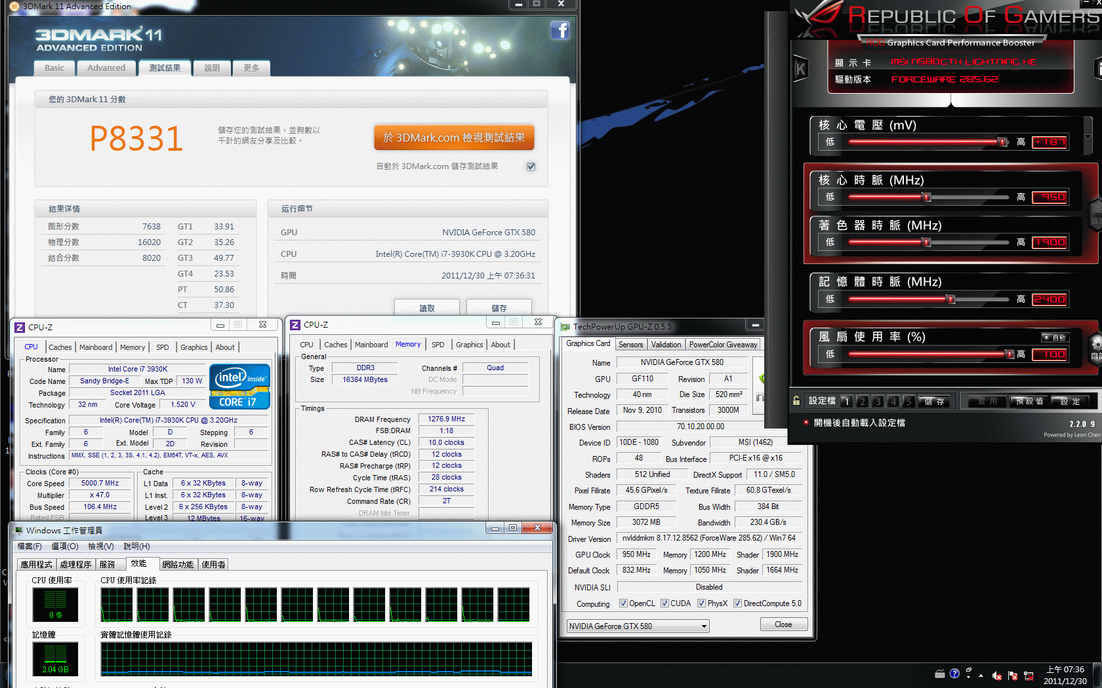Click 高 on the core clock slider
Viewport: 1102px width, 688px height.
click(1021, 197)
